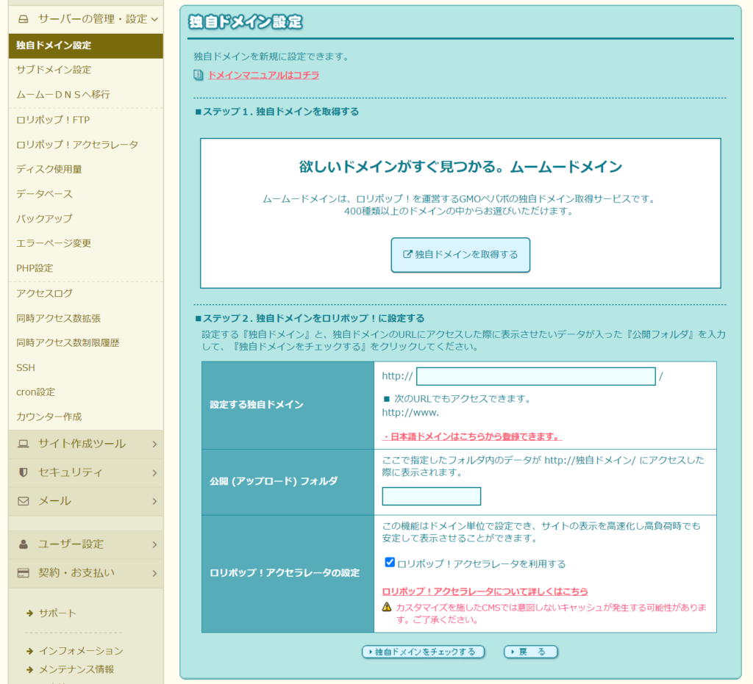Click the laptop icon beside サイト作成ツール

[23, 444]
